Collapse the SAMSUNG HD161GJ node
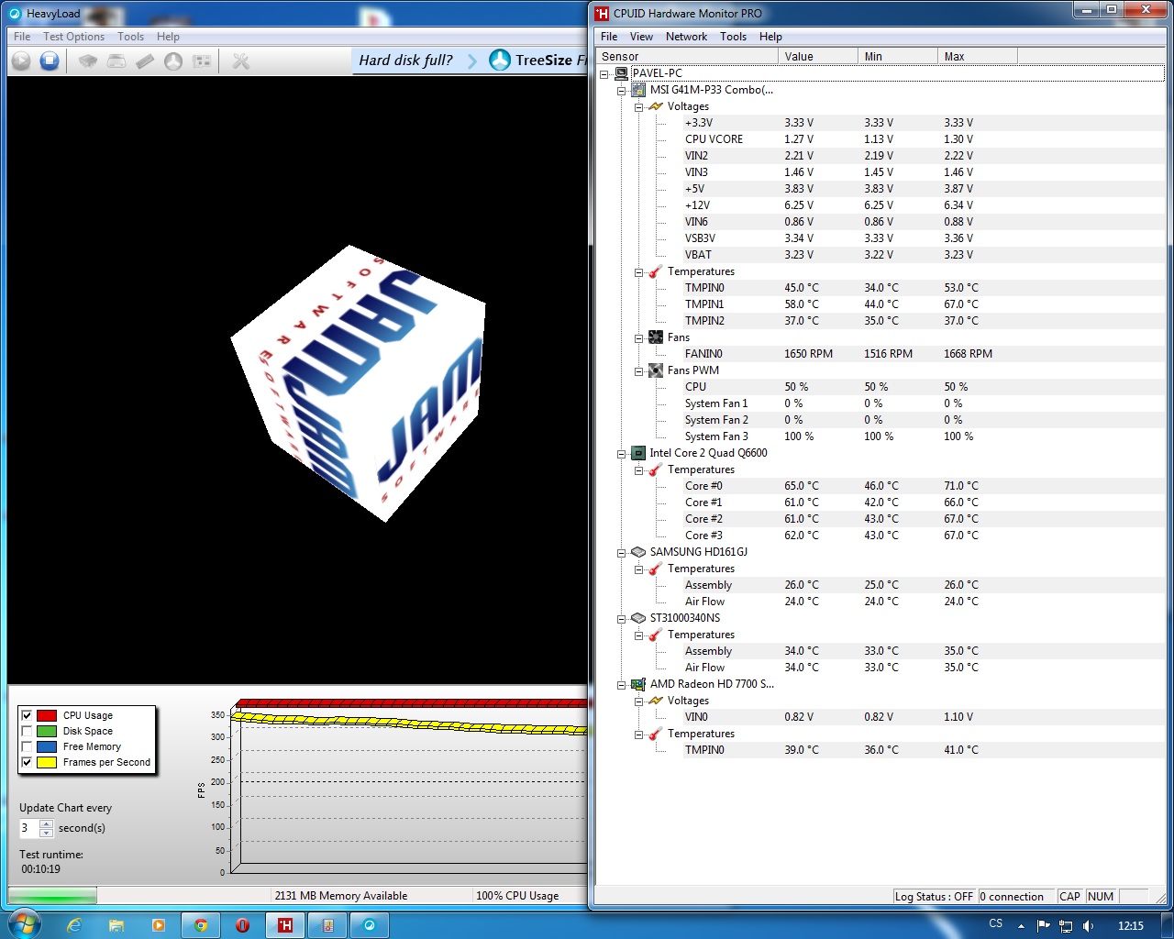 tap(621, 553)
